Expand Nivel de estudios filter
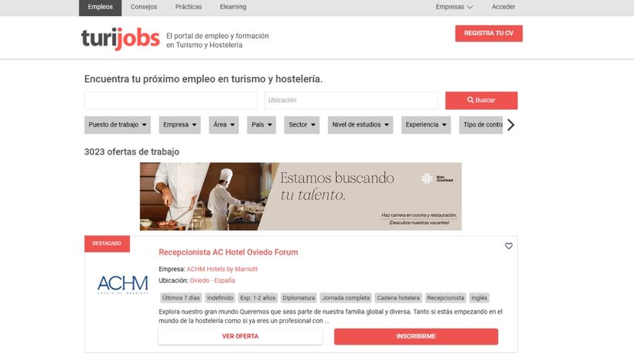The image size is (634, 356). 360,125
